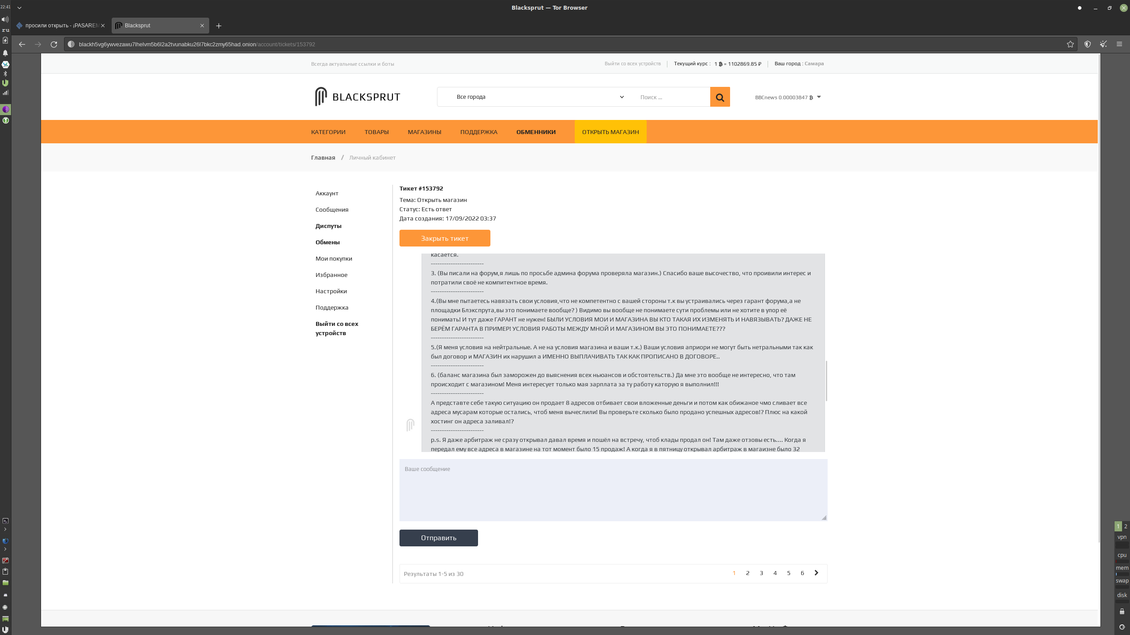Open 'Диспуты' in the sidebar

(x=328, y=226)
